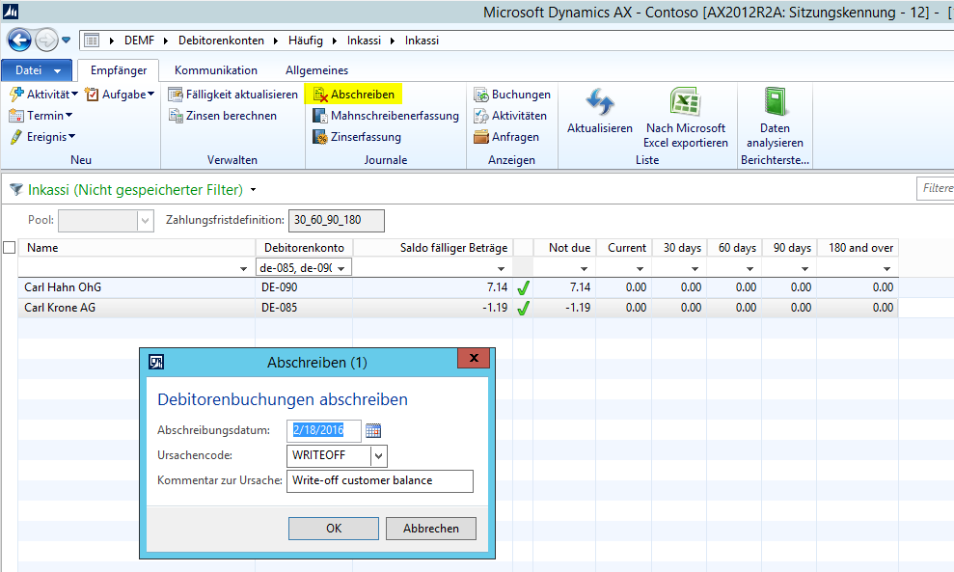The width and height of the screenshot is (954, 572).
Task: Confirm write-off with OK button
Action: [334, 529]
